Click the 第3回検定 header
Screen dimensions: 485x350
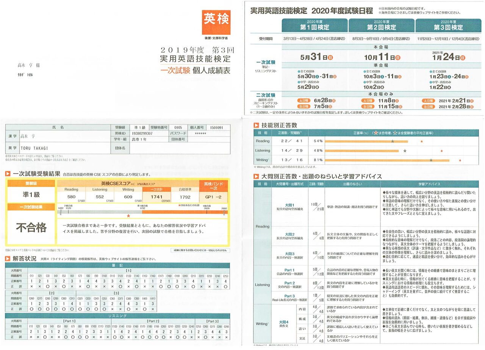pos(448,25)
